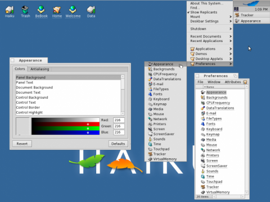Switch to the Antialiasing tab
Viewport: 270px width, 202px height.
[x=40, y=69]
